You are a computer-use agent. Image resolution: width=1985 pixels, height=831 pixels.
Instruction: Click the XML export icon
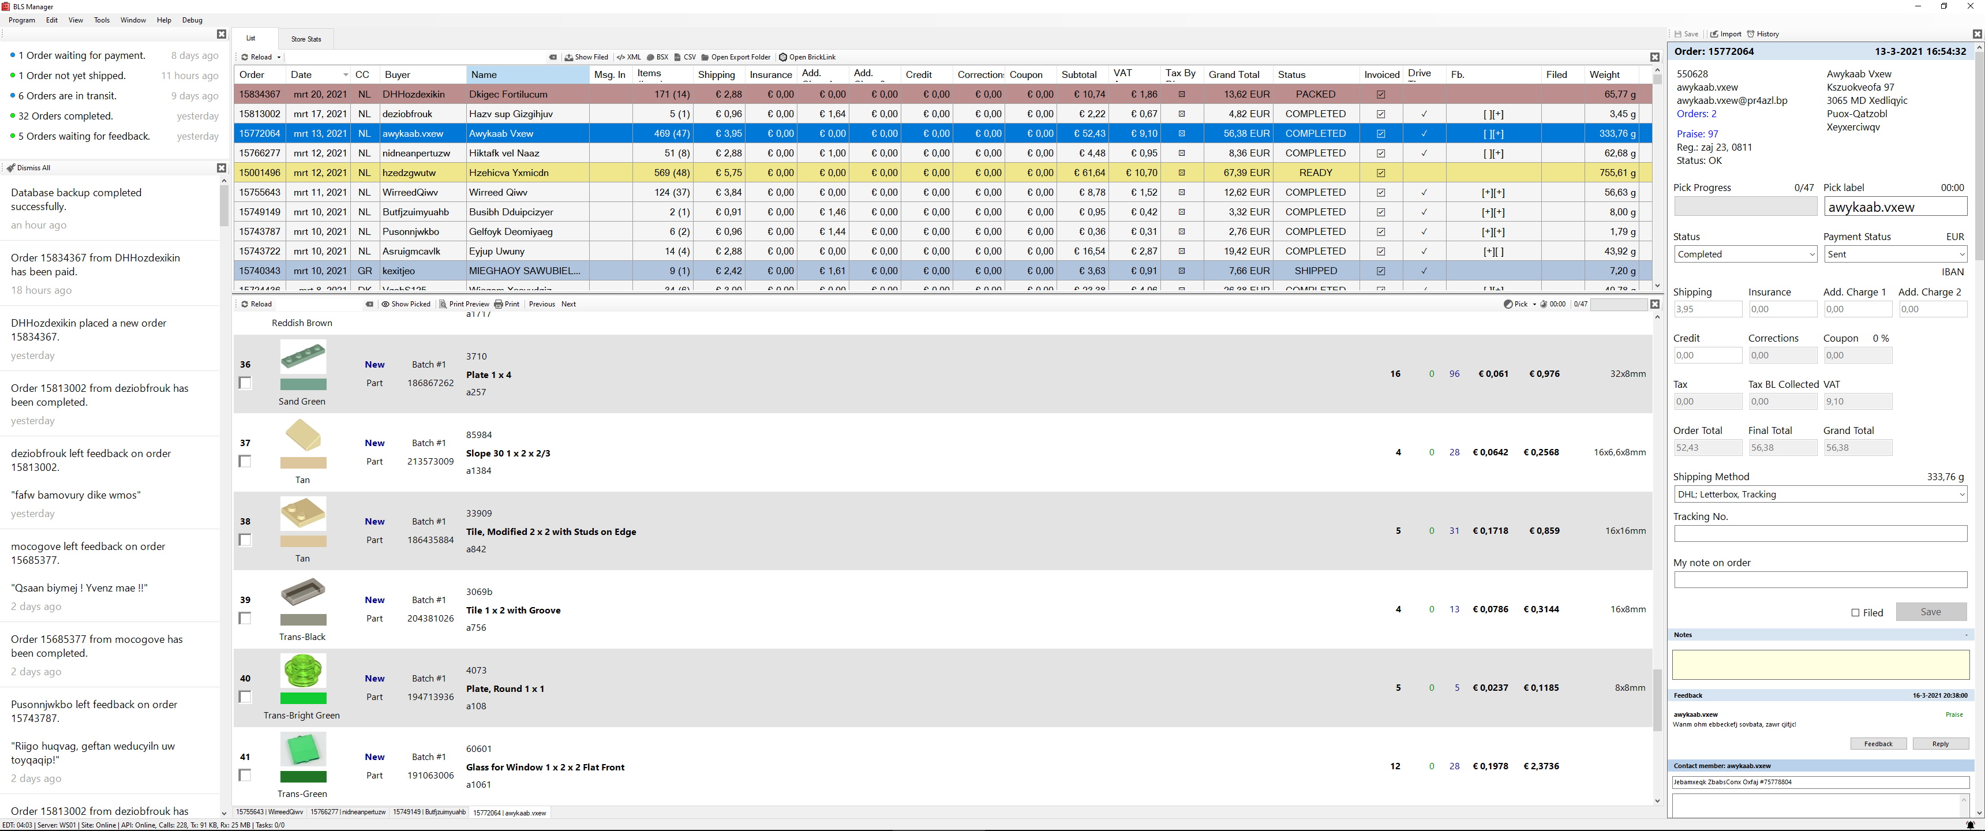(x=621, y=57)
